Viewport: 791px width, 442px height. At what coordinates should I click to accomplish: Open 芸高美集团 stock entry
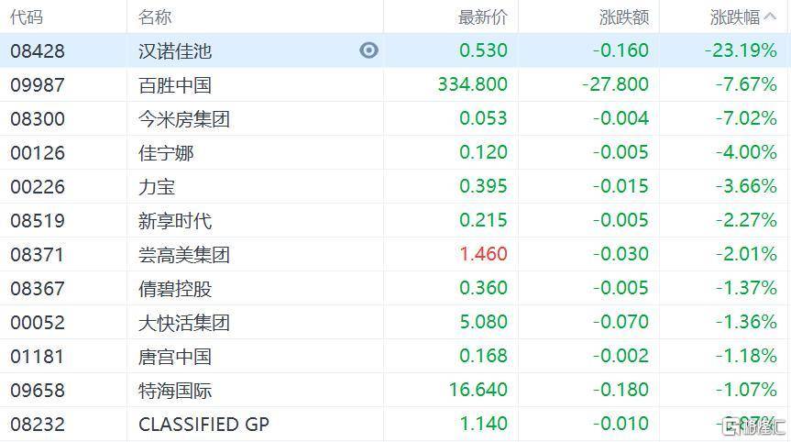point(184,254)
